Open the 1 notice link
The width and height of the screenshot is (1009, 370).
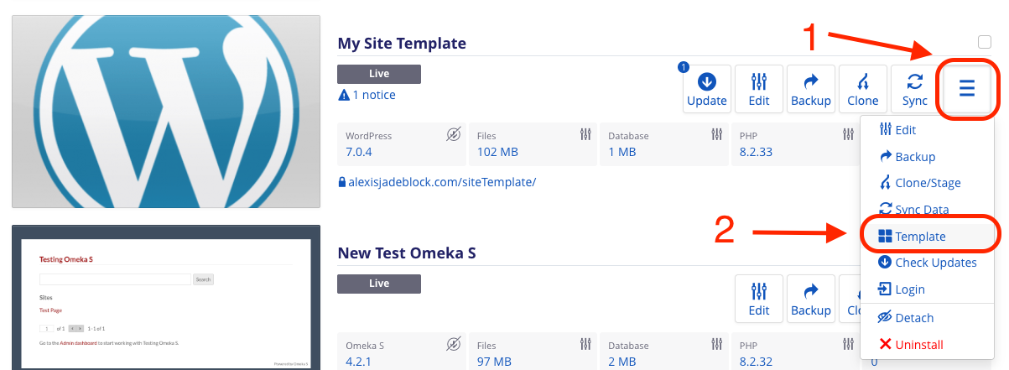click(x=367, y=95)
